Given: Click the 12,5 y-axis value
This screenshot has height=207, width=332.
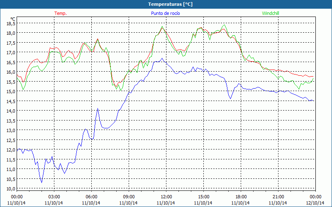Looking at the screenshot, I should tap(11, 140).
